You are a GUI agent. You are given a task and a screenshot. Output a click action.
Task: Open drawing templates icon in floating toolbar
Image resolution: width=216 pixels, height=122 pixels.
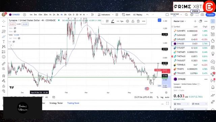point(107,21)
